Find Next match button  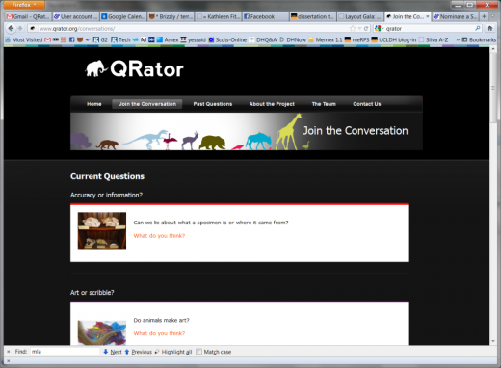113,352
